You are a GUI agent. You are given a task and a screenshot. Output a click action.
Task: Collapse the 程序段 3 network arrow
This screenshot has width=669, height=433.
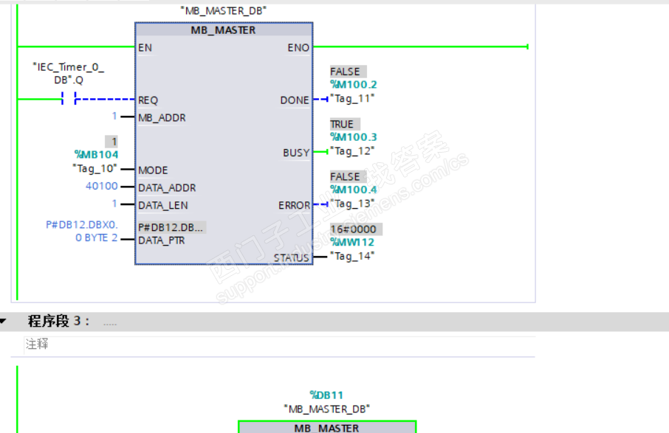(x=3, y=321)
